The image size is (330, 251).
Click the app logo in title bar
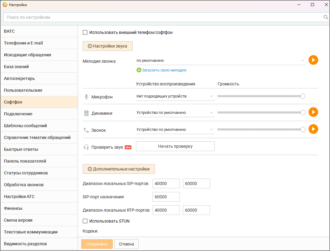click(x=5, y=5)
